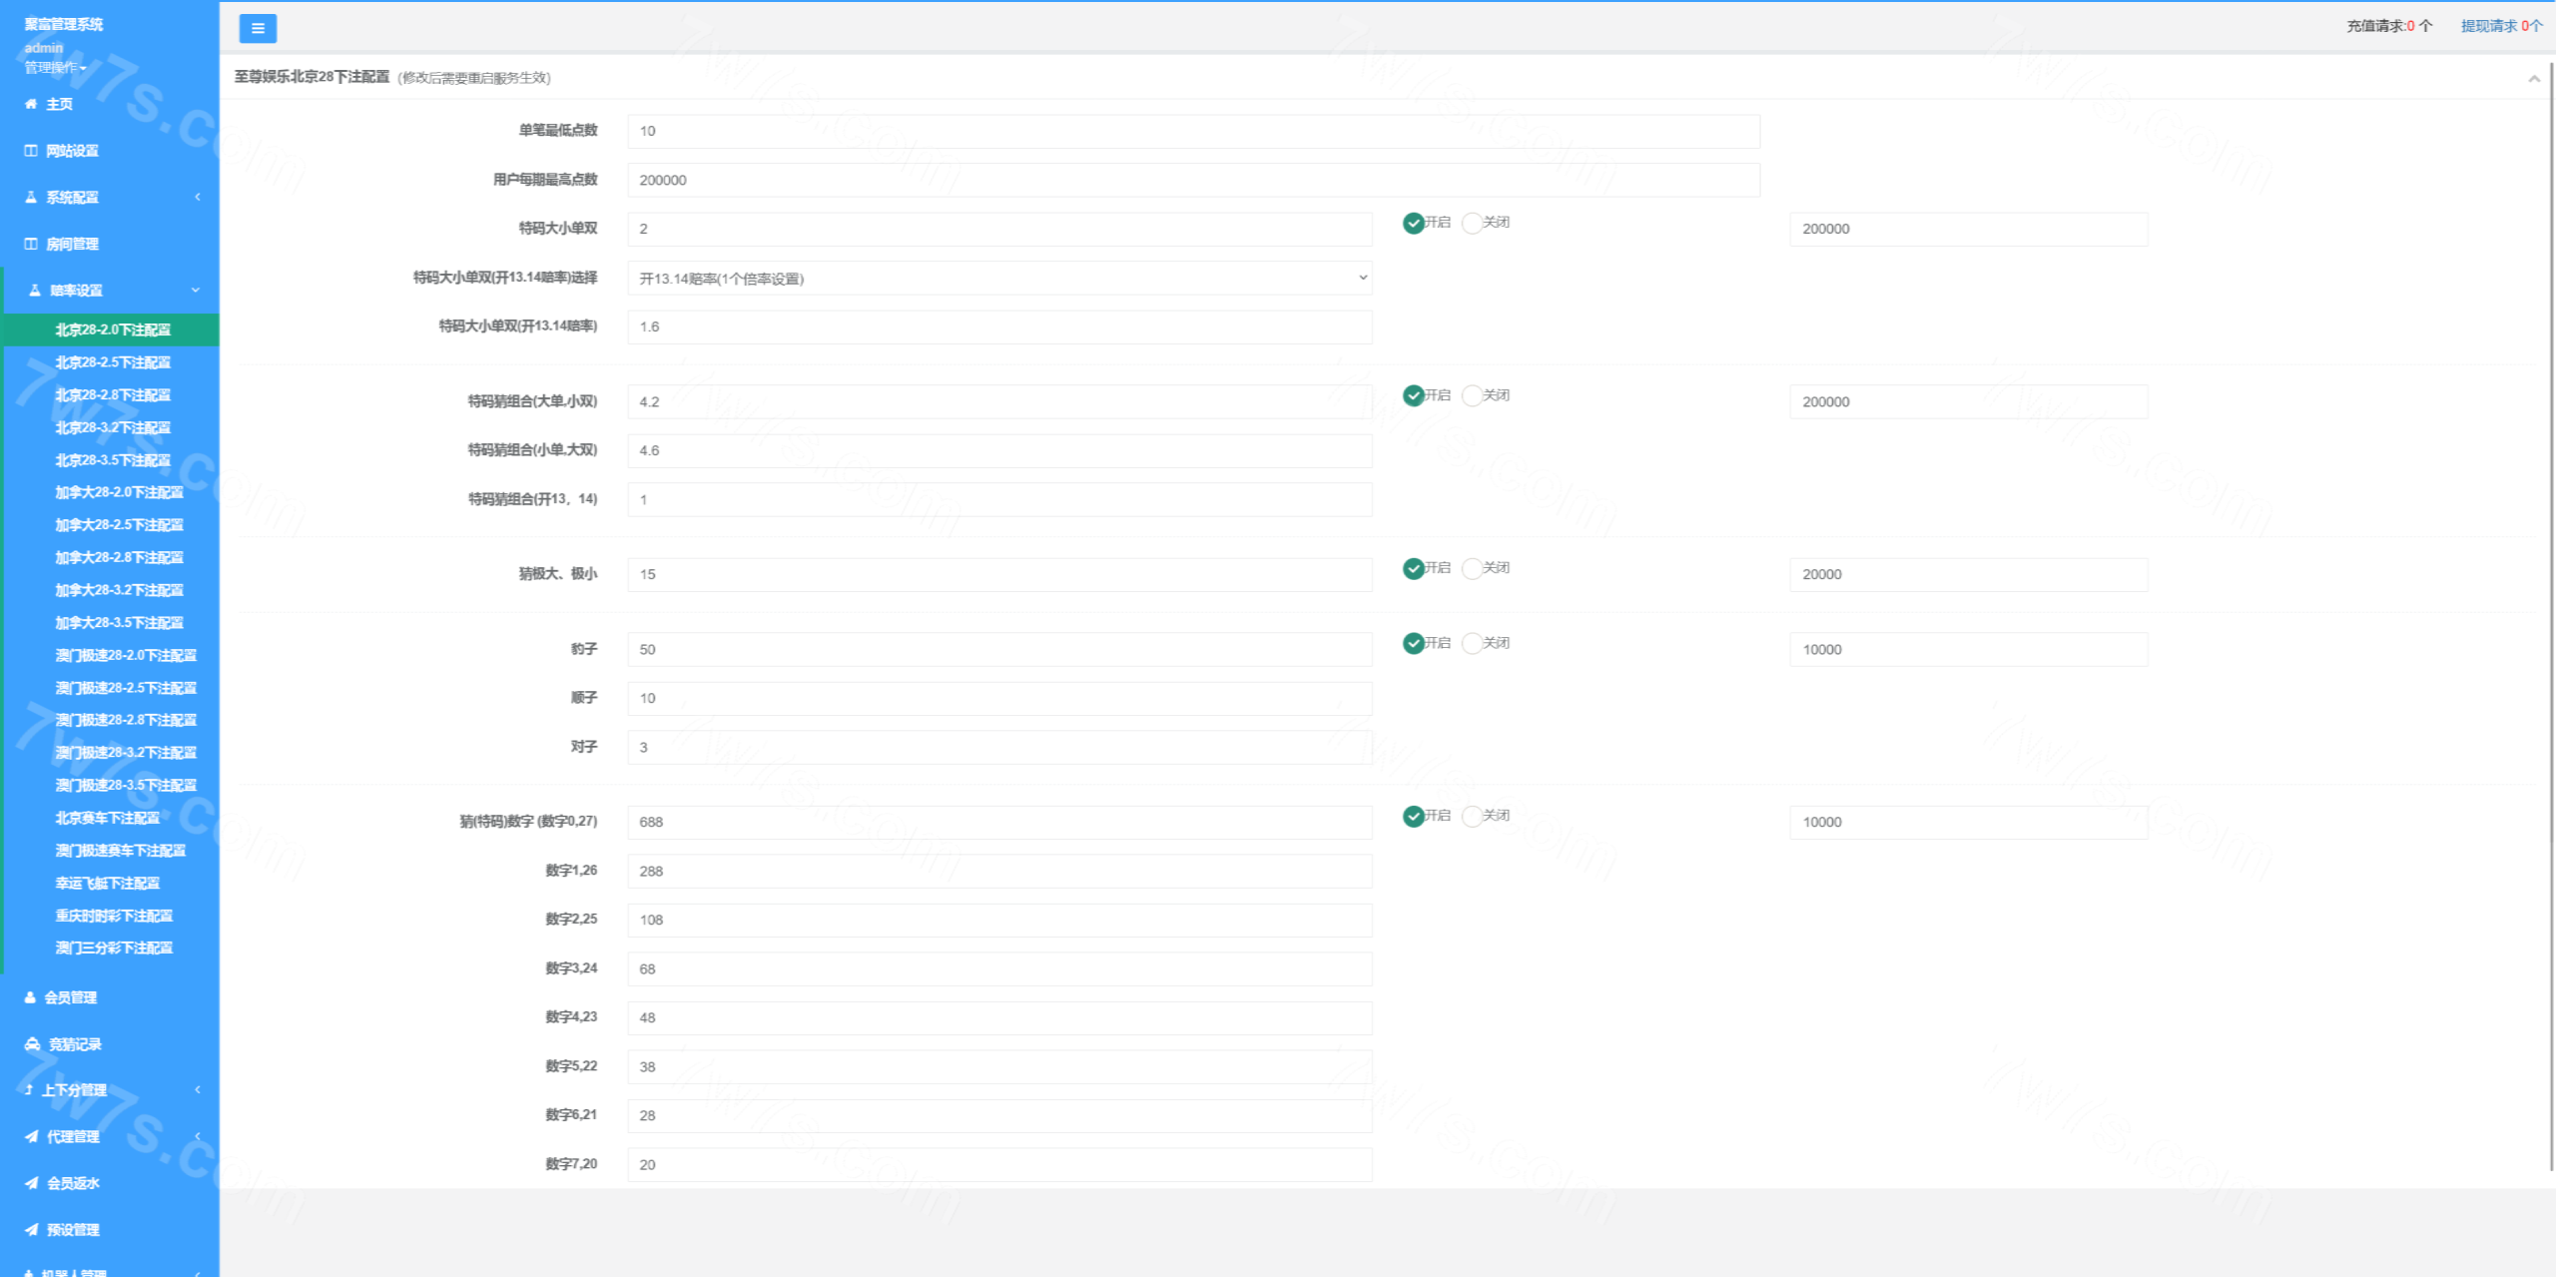Select 关闭 radio for 豹子 row
Viewport: 2556px width, 1277px height.
point(1472,643)
